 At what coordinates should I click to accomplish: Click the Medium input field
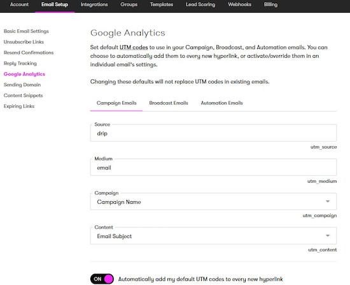pos(213,167)
